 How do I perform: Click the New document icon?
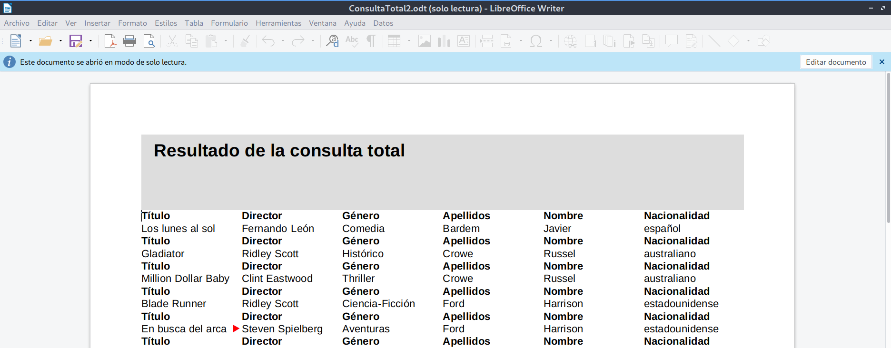(16, 41)
